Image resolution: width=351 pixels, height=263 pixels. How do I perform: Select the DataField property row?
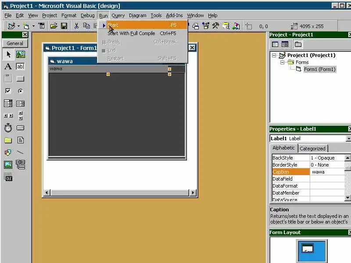pyautogui.click(x=308, y=179)
